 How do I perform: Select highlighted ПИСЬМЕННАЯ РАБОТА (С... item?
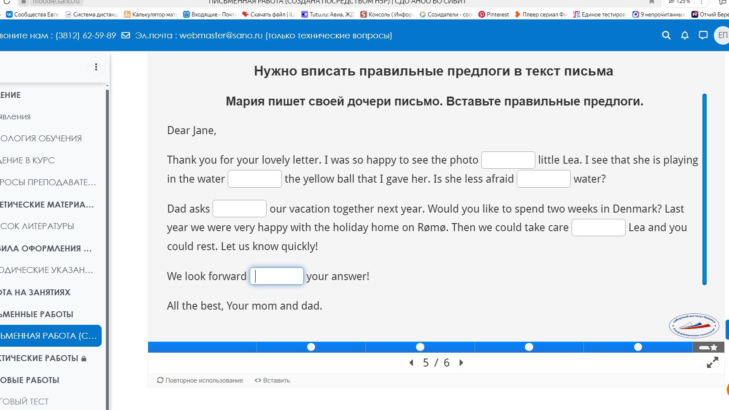pyautogui.click(x=51, y=336)
